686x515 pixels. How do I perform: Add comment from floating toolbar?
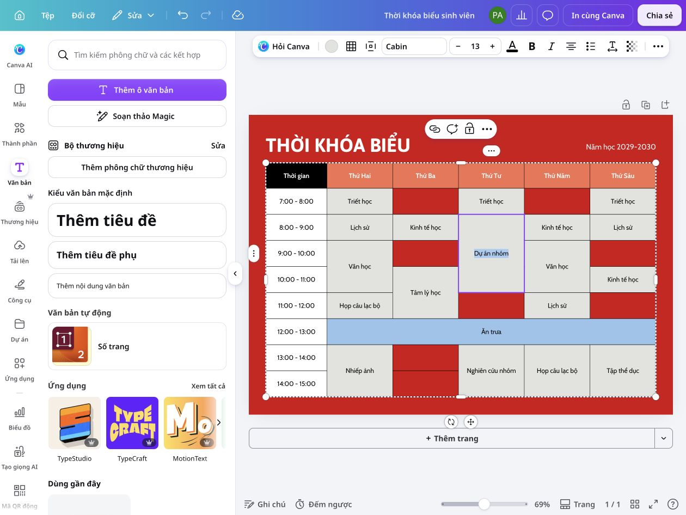click(452, 129)
